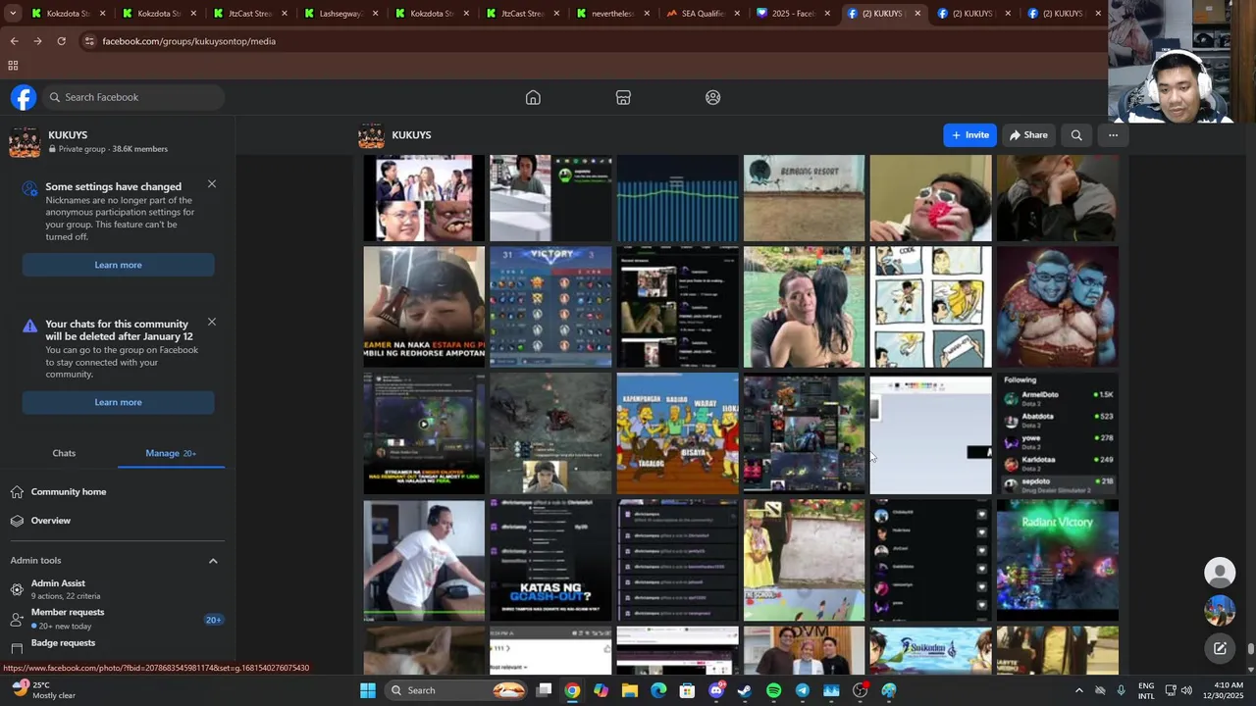Image resolution: width=1256 pixels, height=706 pixels.
Task: Click the Invite button
Action: (x=970, y=135)
